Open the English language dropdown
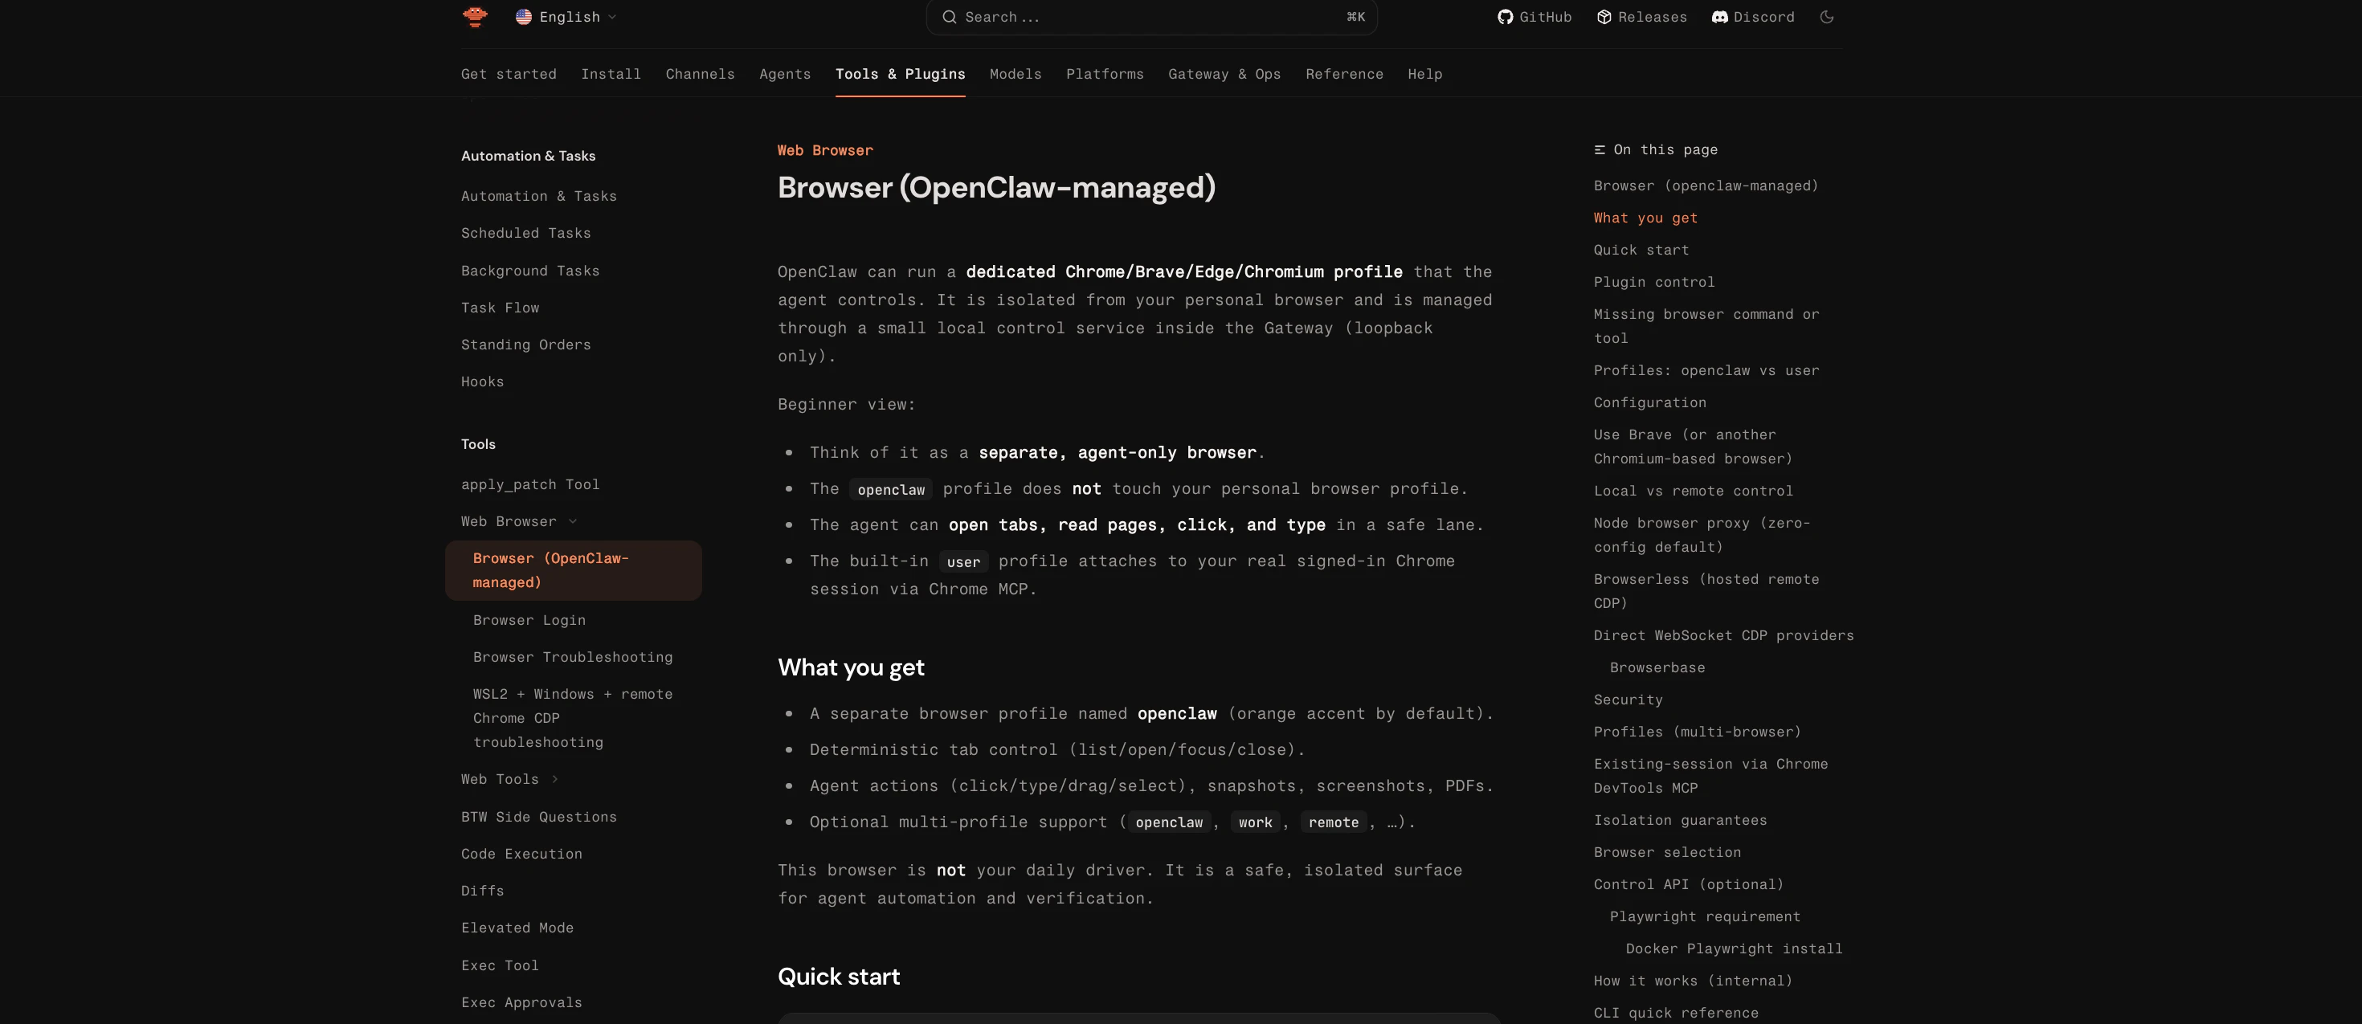This screenshot has width=2362, height=1024. pyautogui.click(x=566, y=17)
